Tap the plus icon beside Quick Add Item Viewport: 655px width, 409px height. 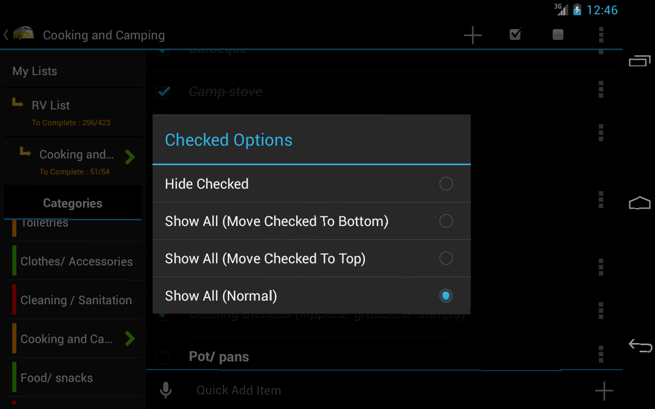(x=604, y=391)
